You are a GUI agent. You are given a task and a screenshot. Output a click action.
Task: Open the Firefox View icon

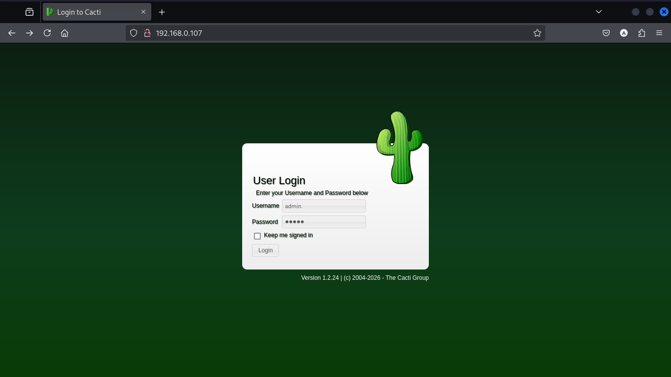coord(29,12)
